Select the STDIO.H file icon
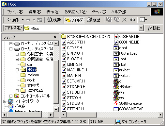167x126 pixels. (64, 98)
